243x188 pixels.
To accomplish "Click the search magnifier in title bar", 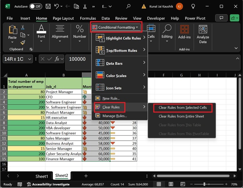I will click(128, 6).
